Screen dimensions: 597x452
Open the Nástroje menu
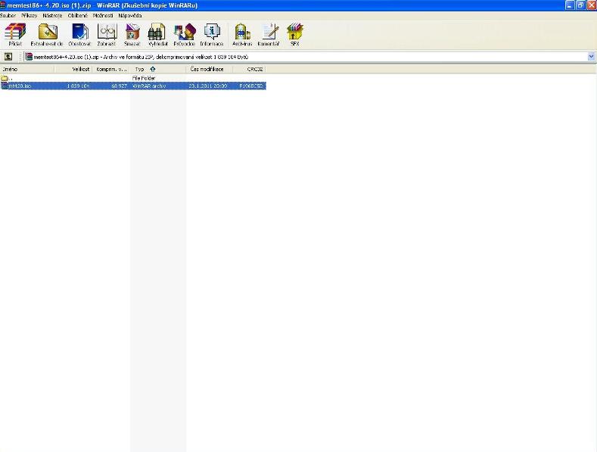(52, 15)
